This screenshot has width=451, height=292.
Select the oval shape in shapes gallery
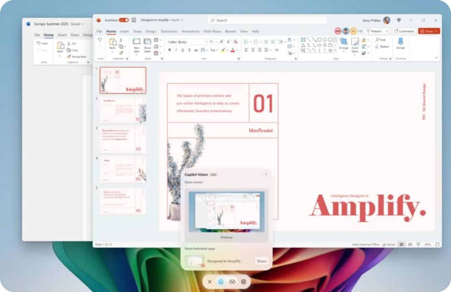pos(325,40)
